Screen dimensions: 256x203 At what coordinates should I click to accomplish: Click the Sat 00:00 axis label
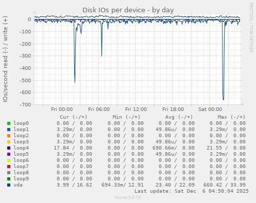[x=210, y=109]
